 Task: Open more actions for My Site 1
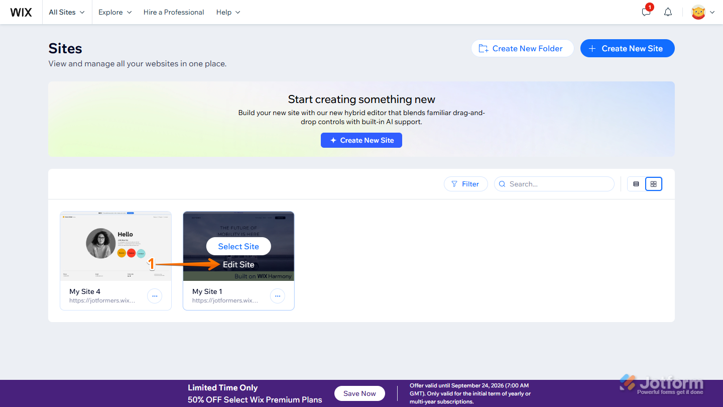tap(278, 296)
